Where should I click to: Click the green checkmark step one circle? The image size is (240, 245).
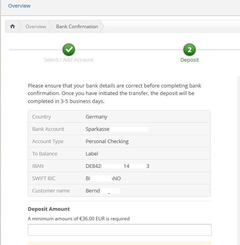coord(69,50)
